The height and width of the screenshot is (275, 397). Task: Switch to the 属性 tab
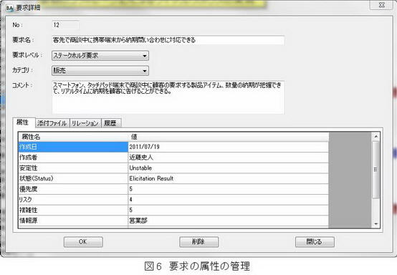pyautogui.click(x=24, y=122)
